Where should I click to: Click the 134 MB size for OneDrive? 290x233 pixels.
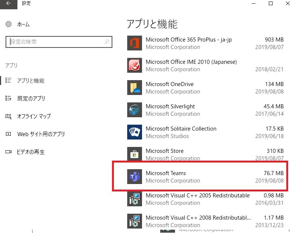pos(274,84)
